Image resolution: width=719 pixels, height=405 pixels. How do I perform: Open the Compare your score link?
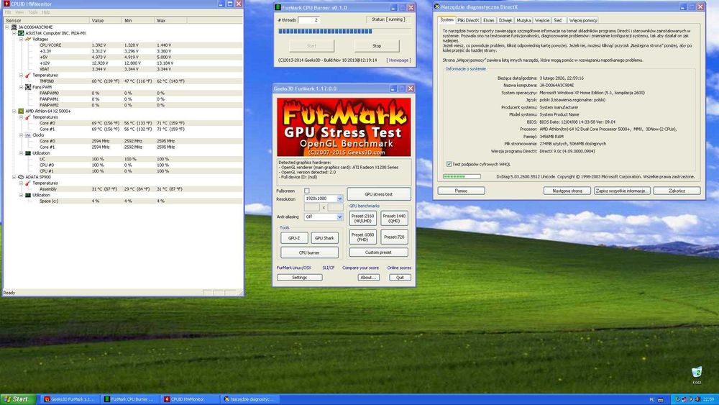[360, 268]
